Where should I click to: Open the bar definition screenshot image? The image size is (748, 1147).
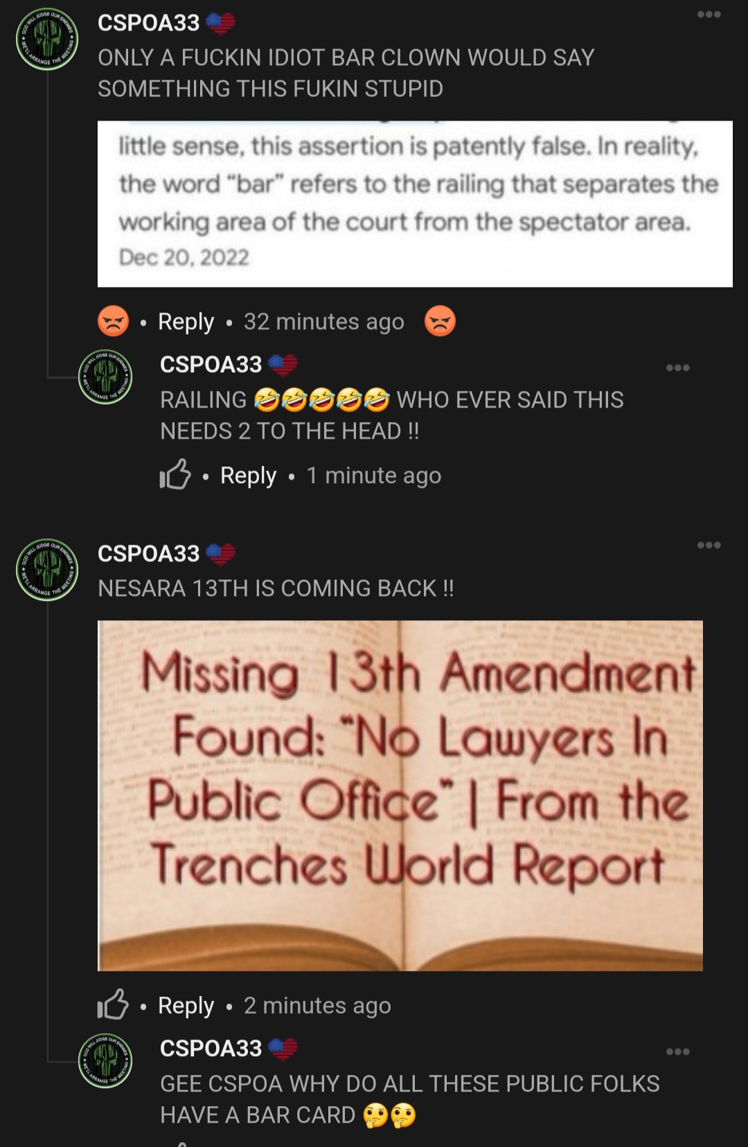coord(415,204)
